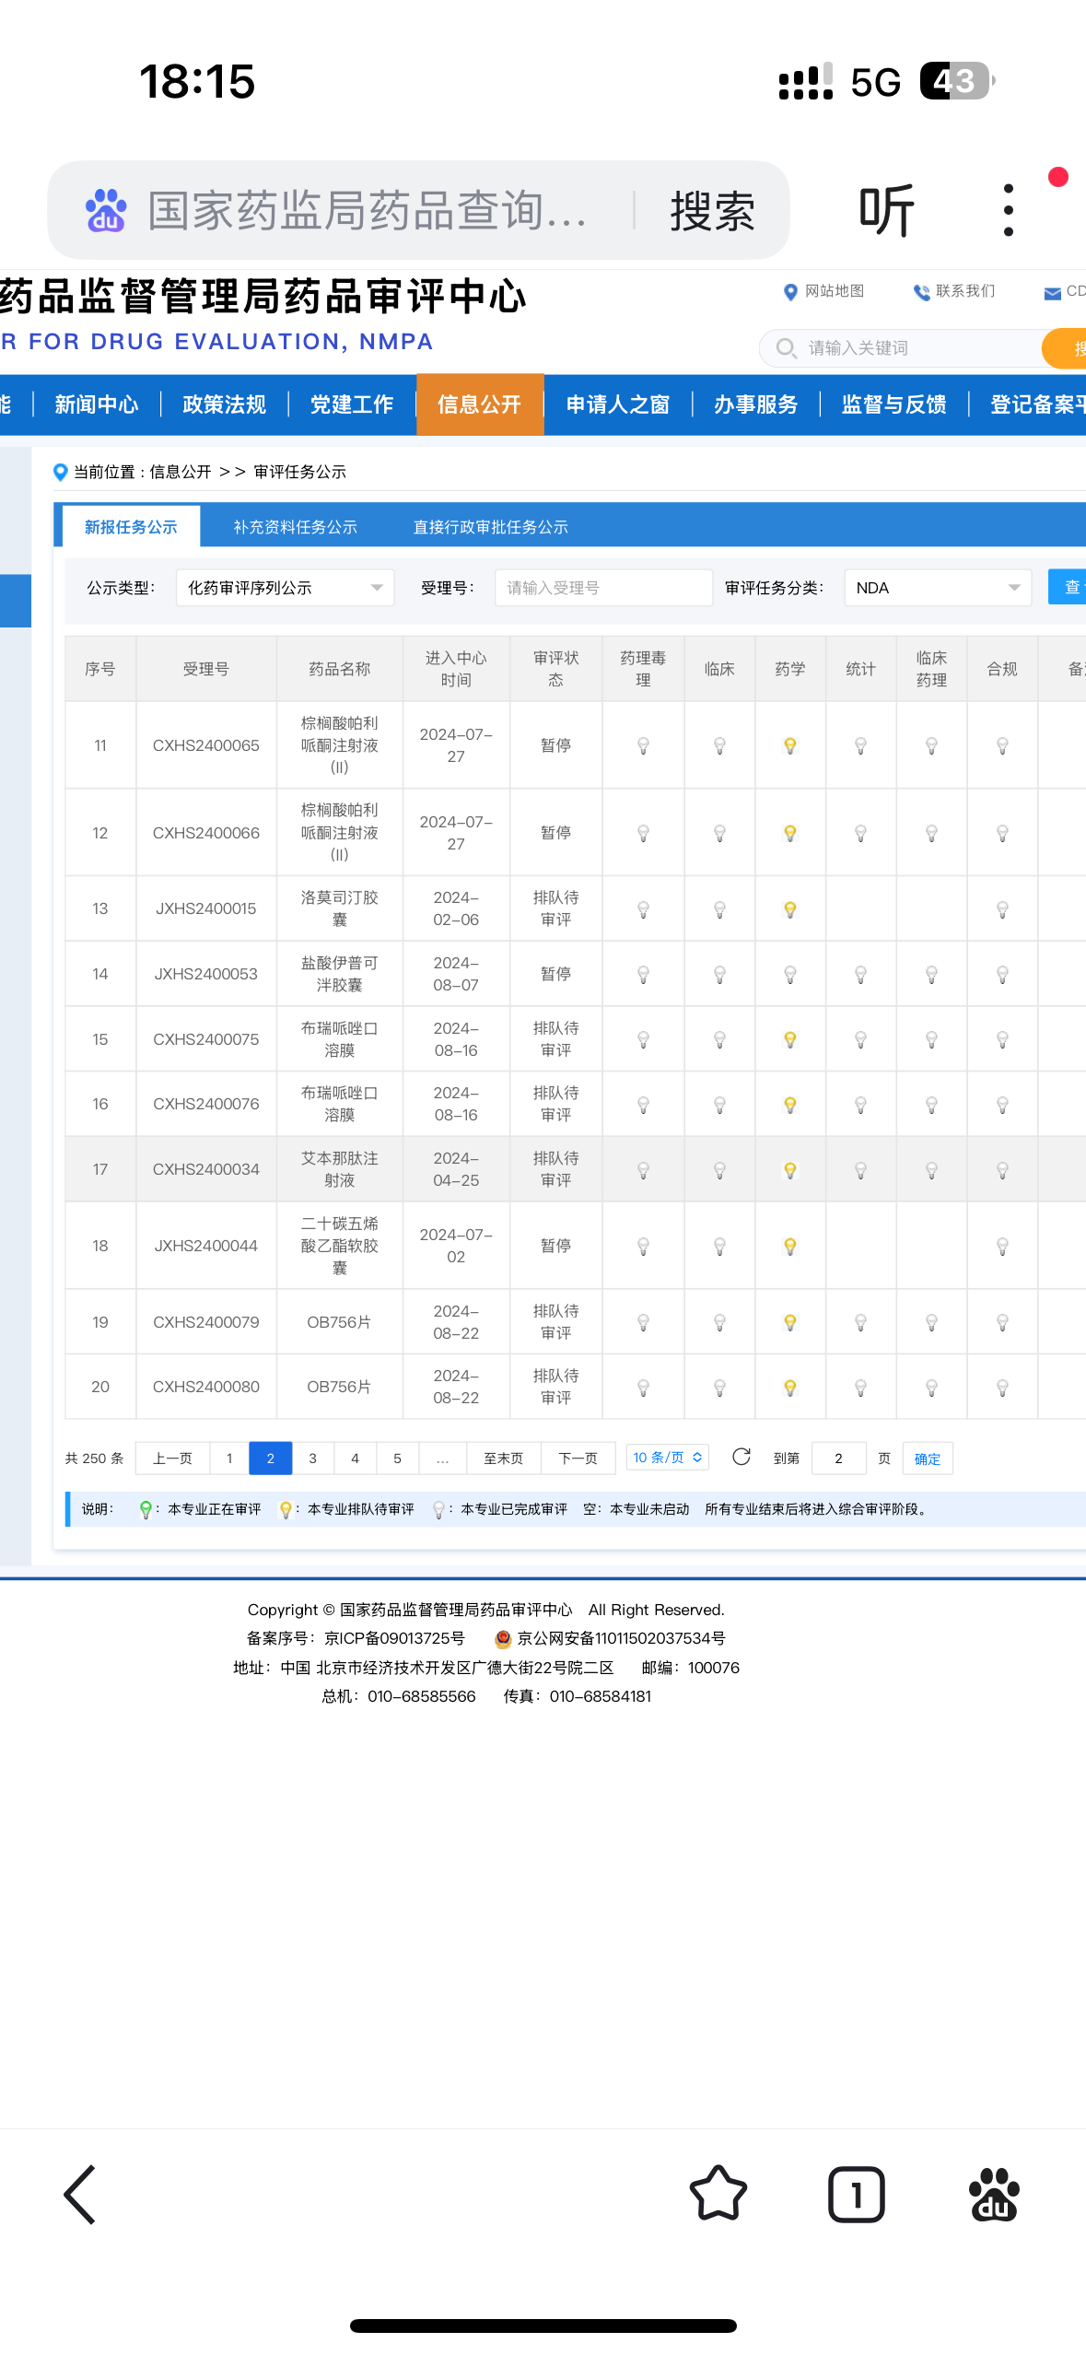1086x2355 pixels.
Task: Open the tabs switcher icon showing 1
Action: tap(857, 2195)
